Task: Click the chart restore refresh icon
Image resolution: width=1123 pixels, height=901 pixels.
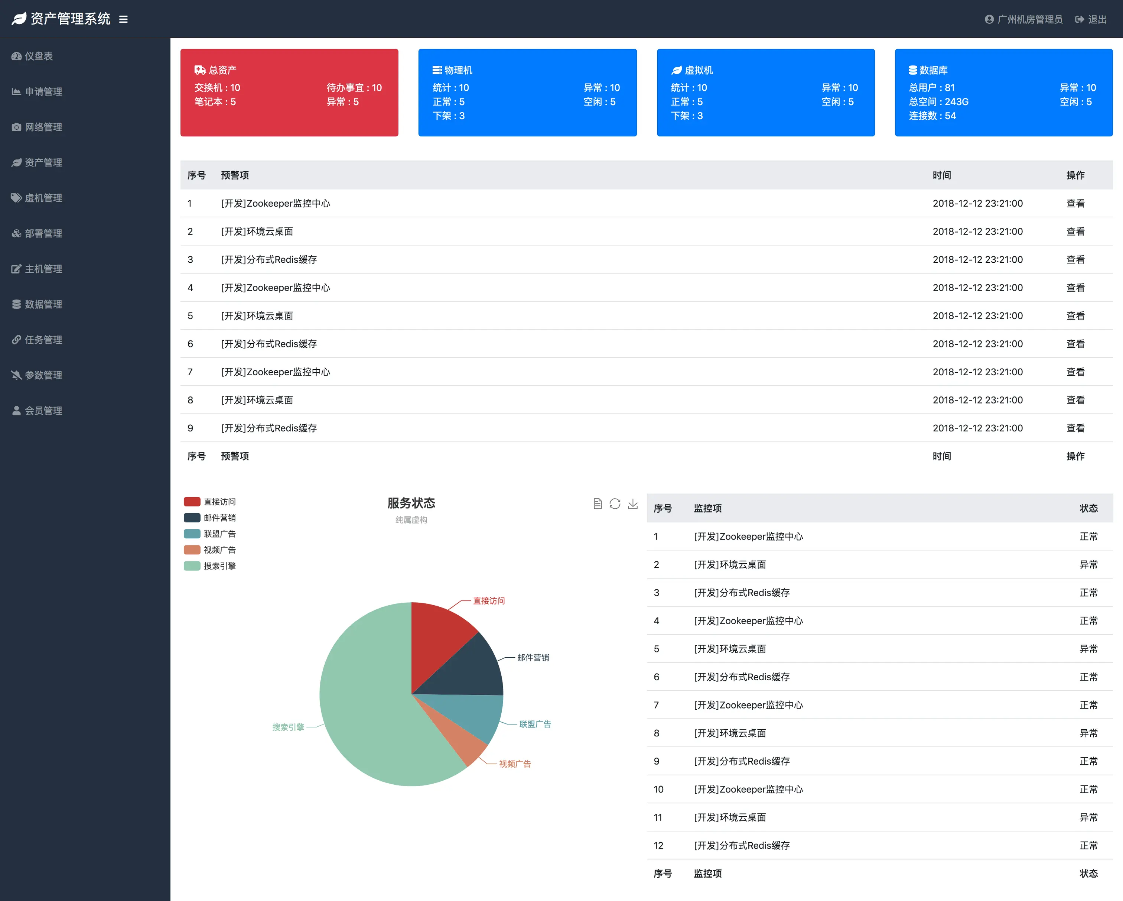Action: point(615,503)
